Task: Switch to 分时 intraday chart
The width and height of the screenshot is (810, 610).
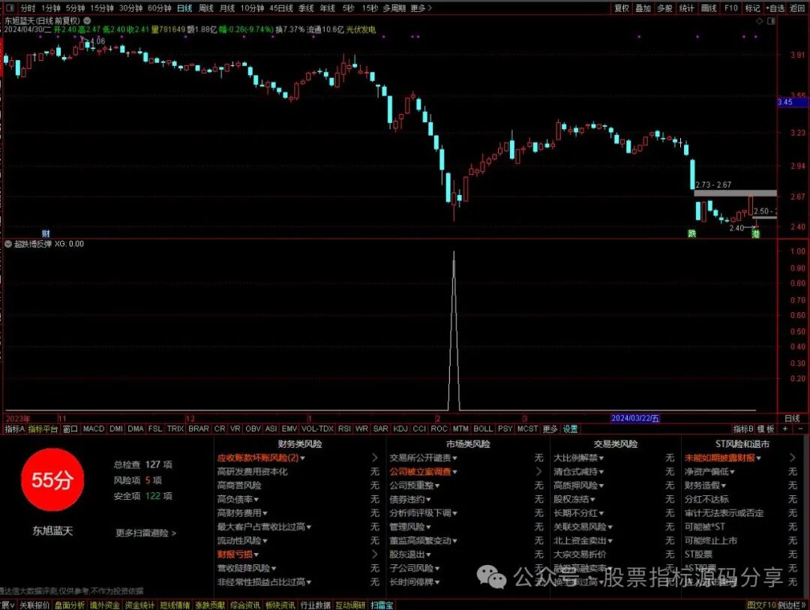Action: tap(28, 8)
